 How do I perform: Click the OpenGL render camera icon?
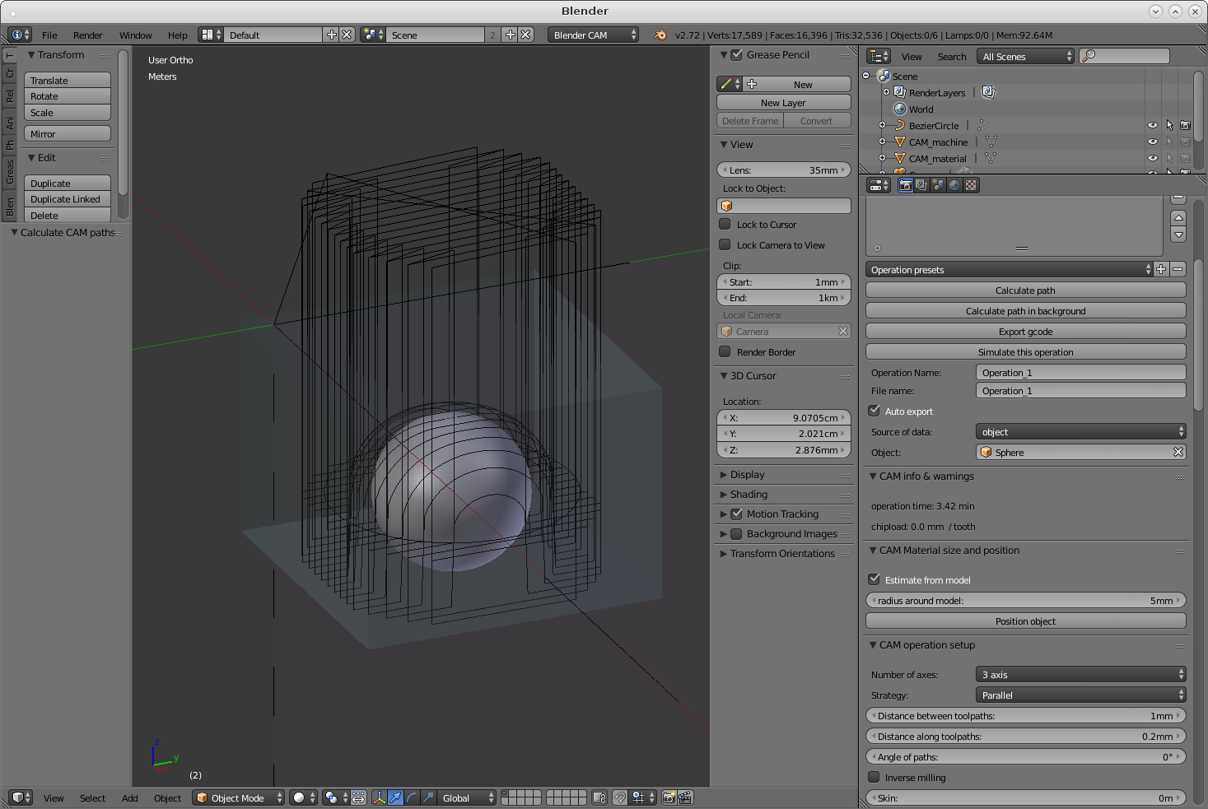point(669,797)
